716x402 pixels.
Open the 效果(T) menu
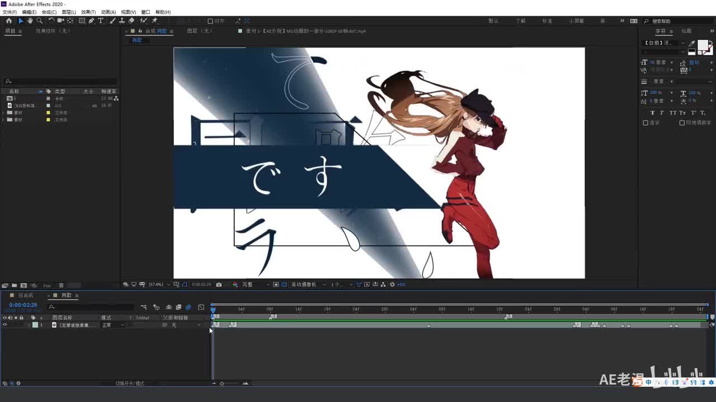pos(88,12)
